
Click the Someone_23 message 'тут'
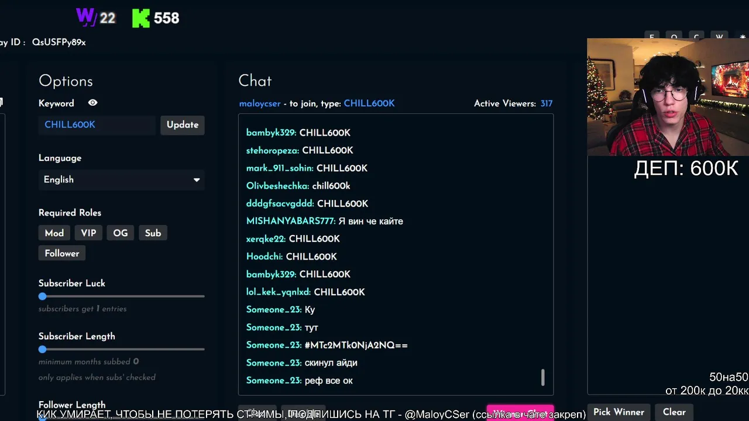coord(311,327)
